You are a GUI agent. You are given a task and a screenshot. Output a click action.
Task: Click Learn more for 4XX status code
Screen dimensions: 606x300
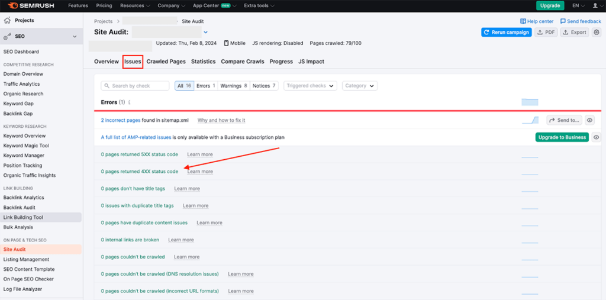click(200, 171)
